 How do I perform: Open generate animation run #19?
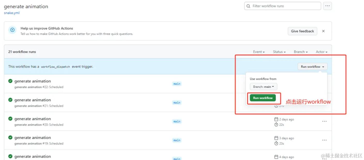(33, 137)
